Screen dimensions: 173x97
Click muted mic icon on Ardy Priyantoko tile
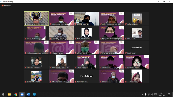(76, 24)
